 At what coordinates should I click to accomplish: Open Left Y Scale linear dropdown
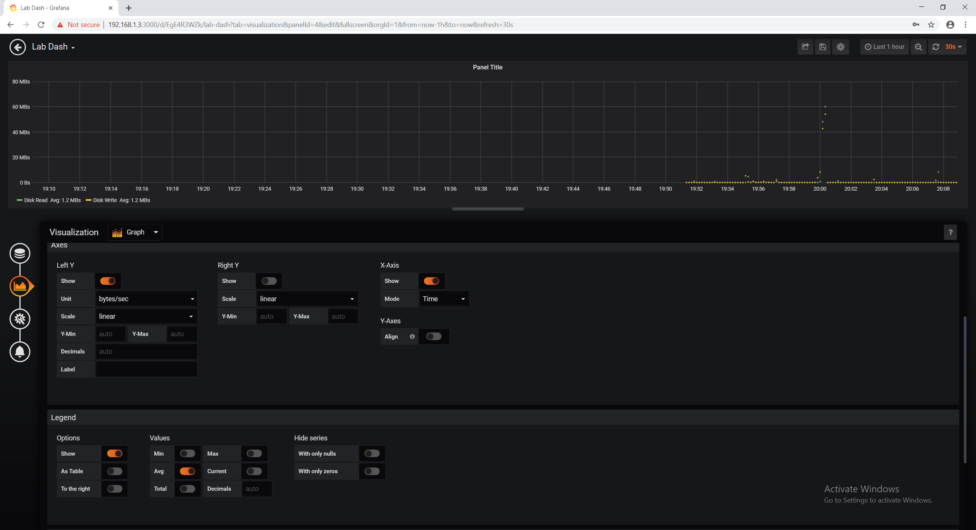coord(146,316)
